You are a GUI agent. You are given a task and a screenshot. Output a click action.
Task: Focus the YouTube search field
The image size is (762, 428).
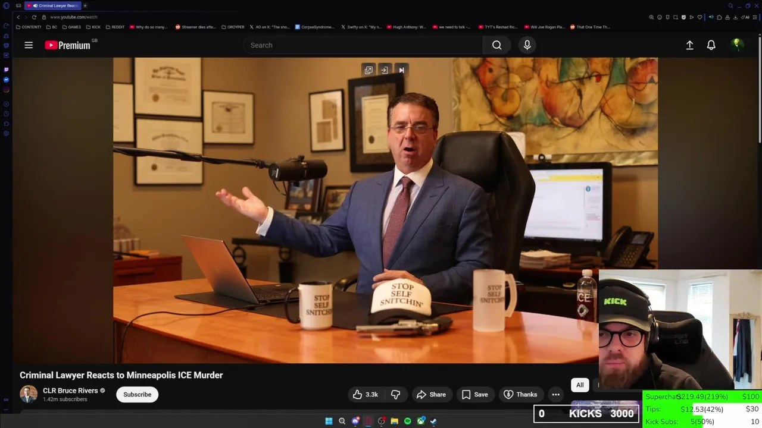pos(363,45)
